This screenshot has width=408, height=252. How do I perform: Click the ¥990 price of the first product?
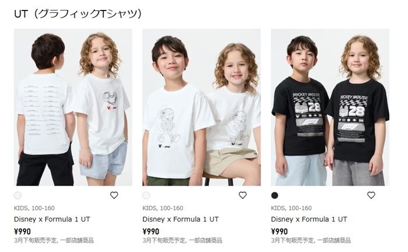22,231
